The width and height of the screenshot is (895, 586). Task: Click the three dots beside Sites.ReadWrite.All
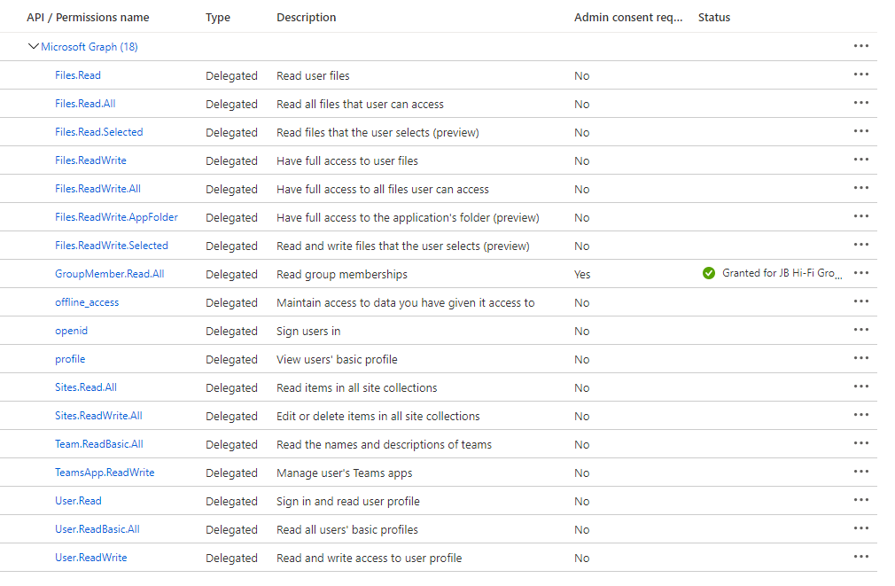pos(860,415)
